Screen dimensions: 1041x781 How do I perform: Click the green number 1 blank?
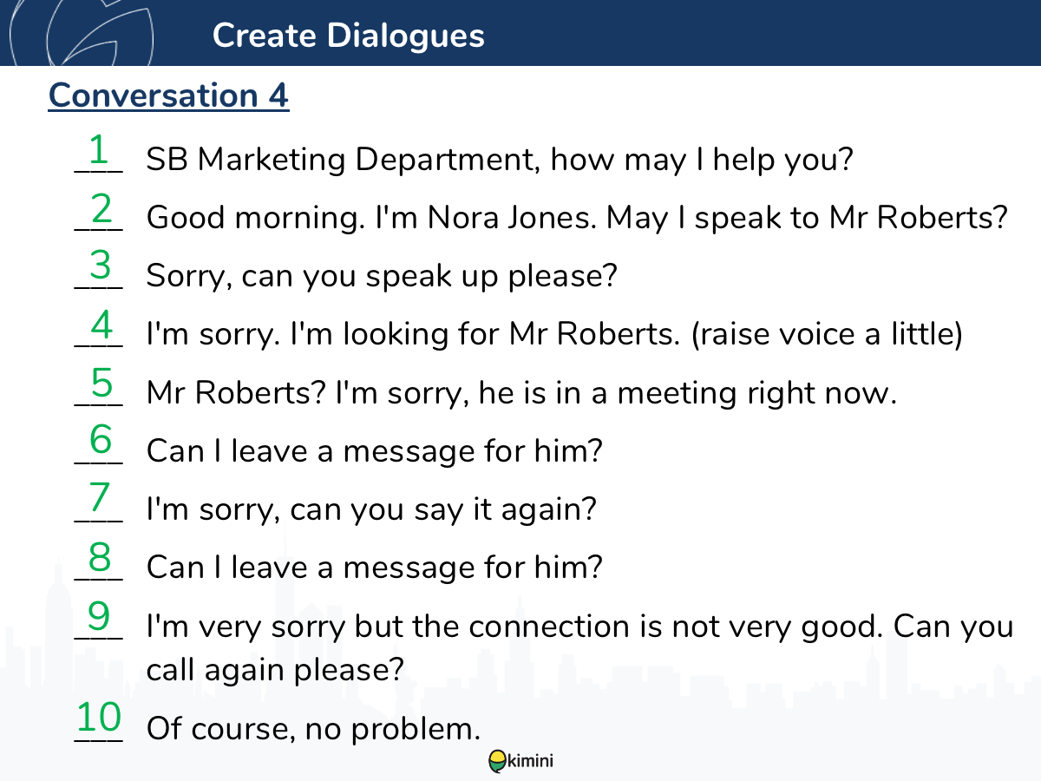click(99, 151)
